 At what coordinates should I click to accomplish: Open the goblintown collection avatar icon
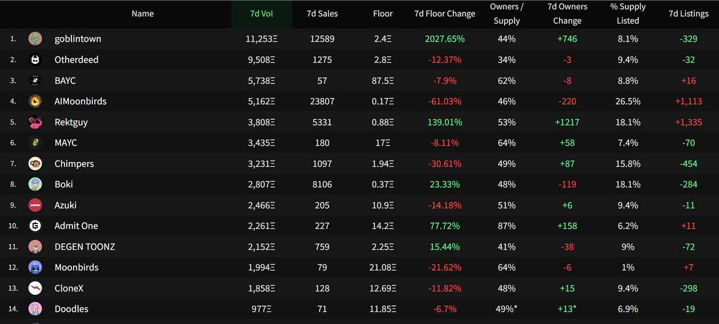point(35,39)
